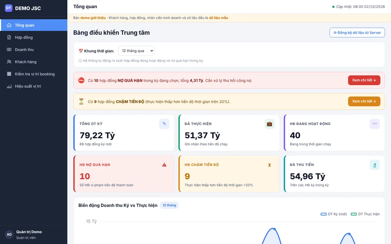Viewport: 391px width, 244px height.
Task: Click the Bảng điều khiển Trung tâm heading
Action: [x=112, y=33]
